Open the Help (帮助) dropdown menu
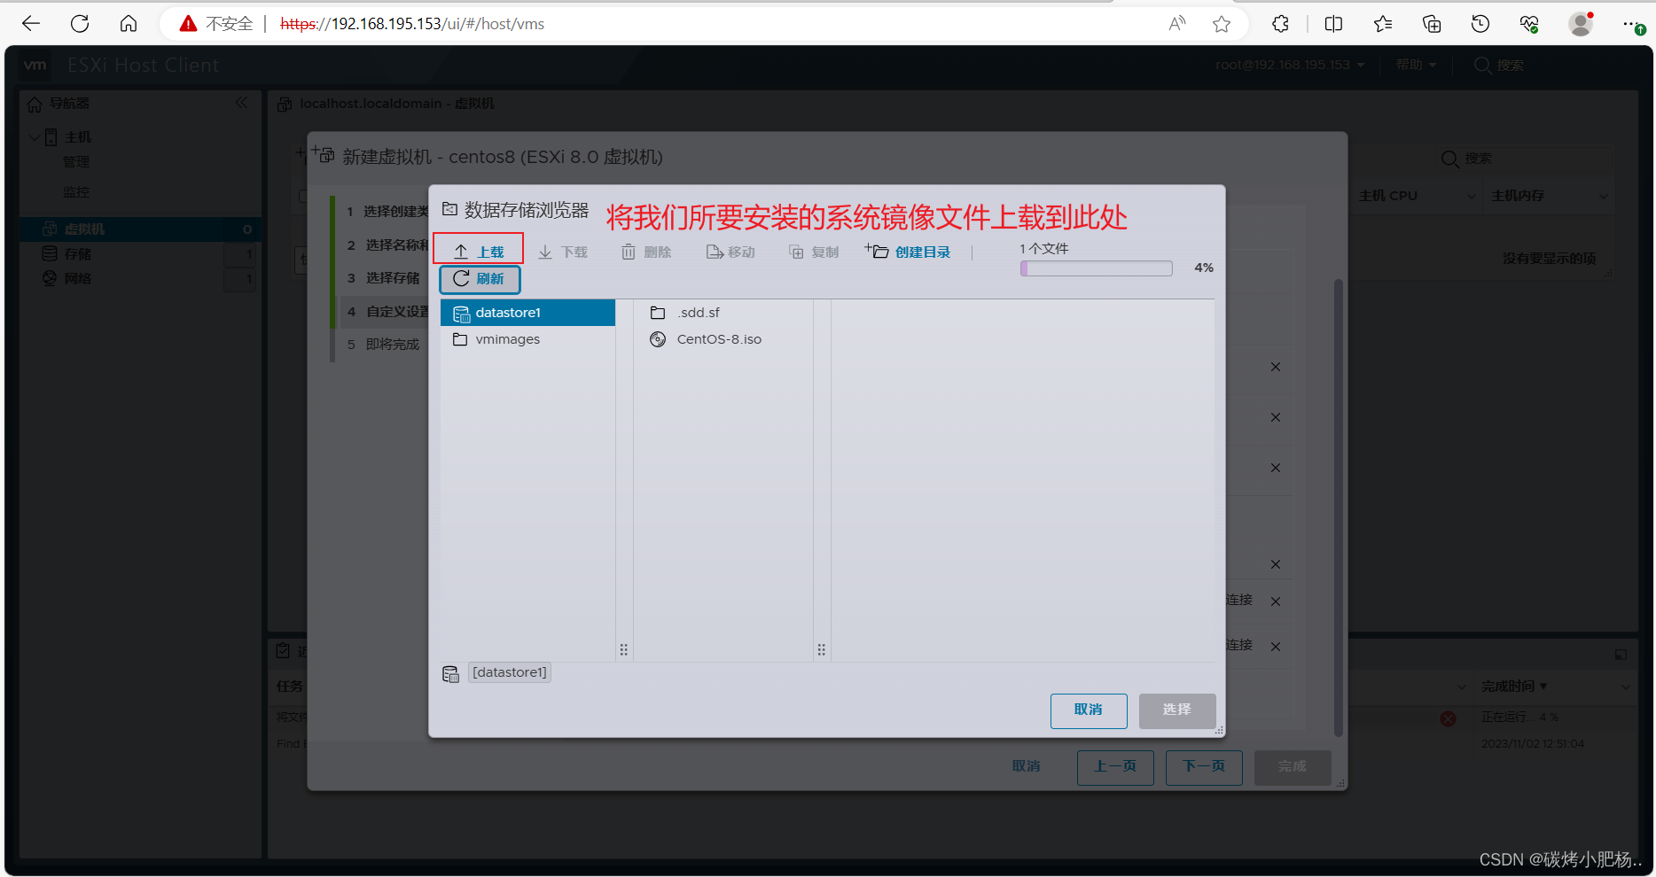This screenshot has width=1656, height=877. [x=1416, y=65]
